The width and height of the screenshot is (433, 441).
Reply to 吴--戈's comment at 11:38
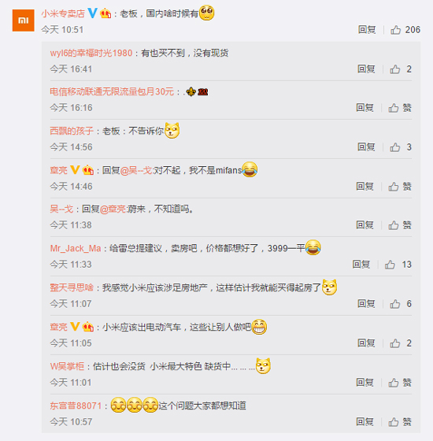click(365, 225)
